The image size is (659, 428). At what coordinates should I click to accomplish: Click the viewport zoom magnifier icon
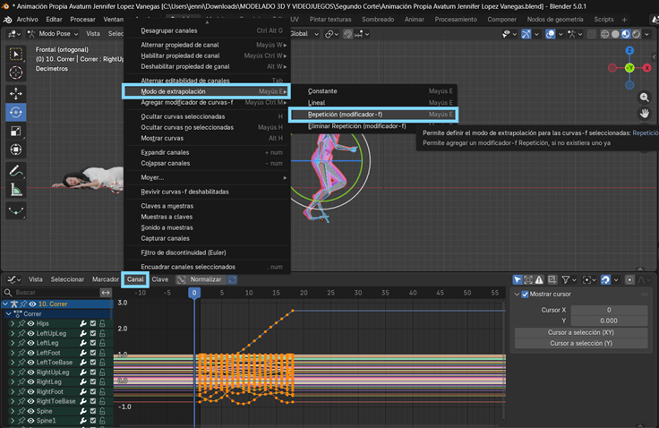(x=644, y=98)
